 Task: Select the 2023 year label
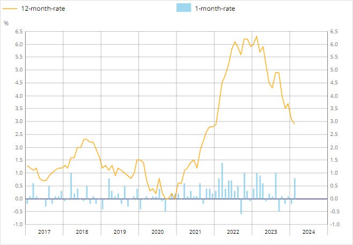pyautogui.click(x=271, y=232)
